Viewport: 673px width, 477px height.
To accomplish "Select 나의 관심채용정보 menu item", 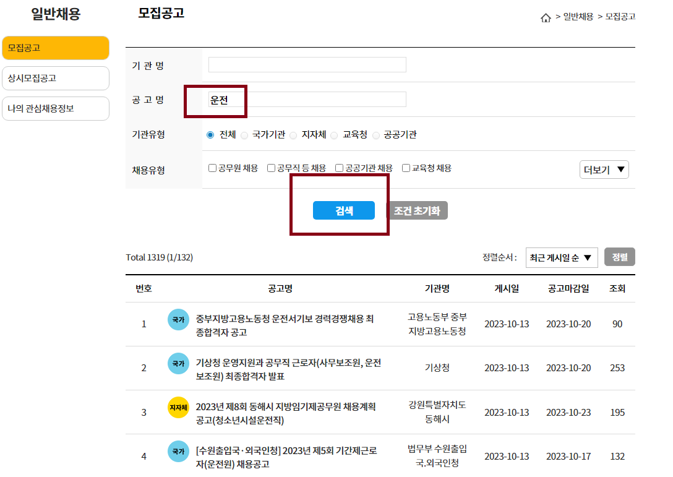I will click(56, 108).
